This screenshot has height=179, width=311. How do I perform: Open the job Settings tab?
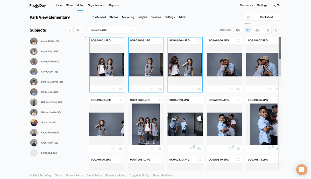170,17
